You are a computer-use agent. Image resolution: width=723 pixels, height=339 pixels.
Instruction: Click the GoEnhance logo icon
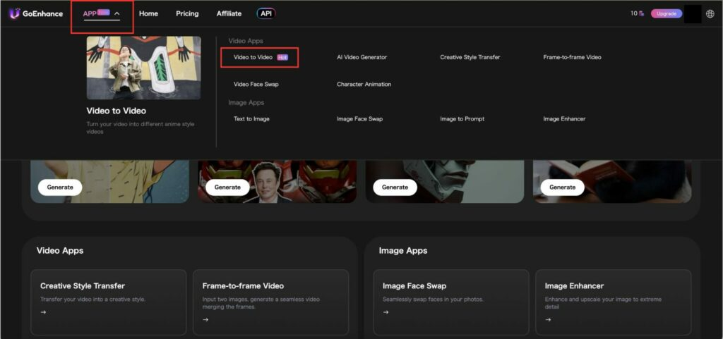(x=14, y=13)
